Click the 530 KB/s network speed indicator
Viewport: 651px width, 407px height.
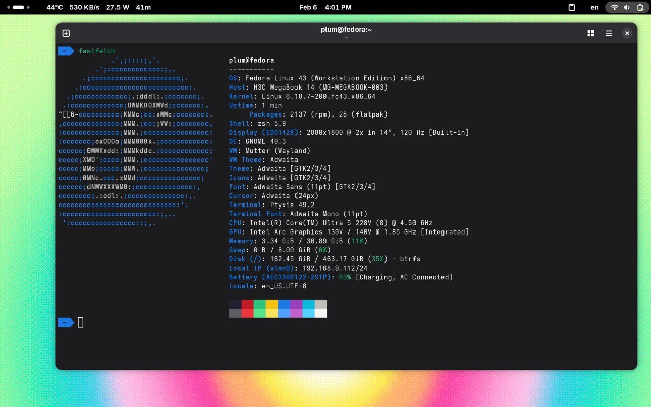84,7
